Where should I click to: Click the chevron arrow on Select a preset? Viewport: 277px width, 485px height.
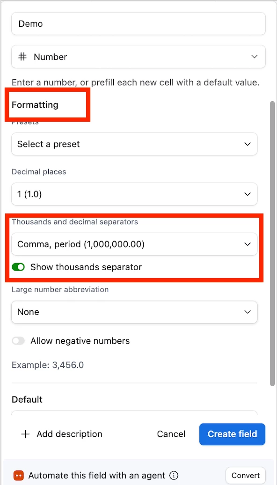click(248, 144)
